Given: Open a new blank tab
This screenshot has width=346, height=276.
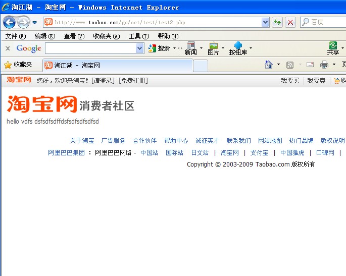Looking at the screenshot, I should pos(201,66).
